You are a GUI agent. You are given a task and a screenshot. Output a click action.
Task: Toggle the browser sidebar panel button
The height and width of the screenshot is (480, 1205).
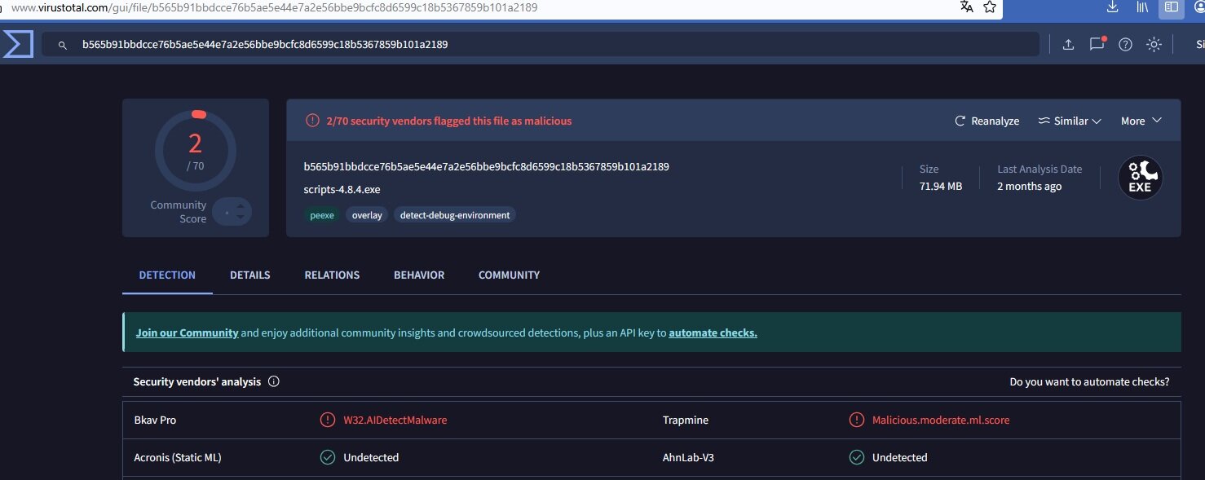tap(1171, 7)
